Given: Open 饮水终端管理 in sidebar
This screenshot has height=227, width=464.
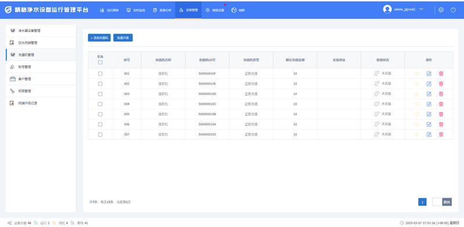Looking at the screenshot, I should click(x=41, y=43).
